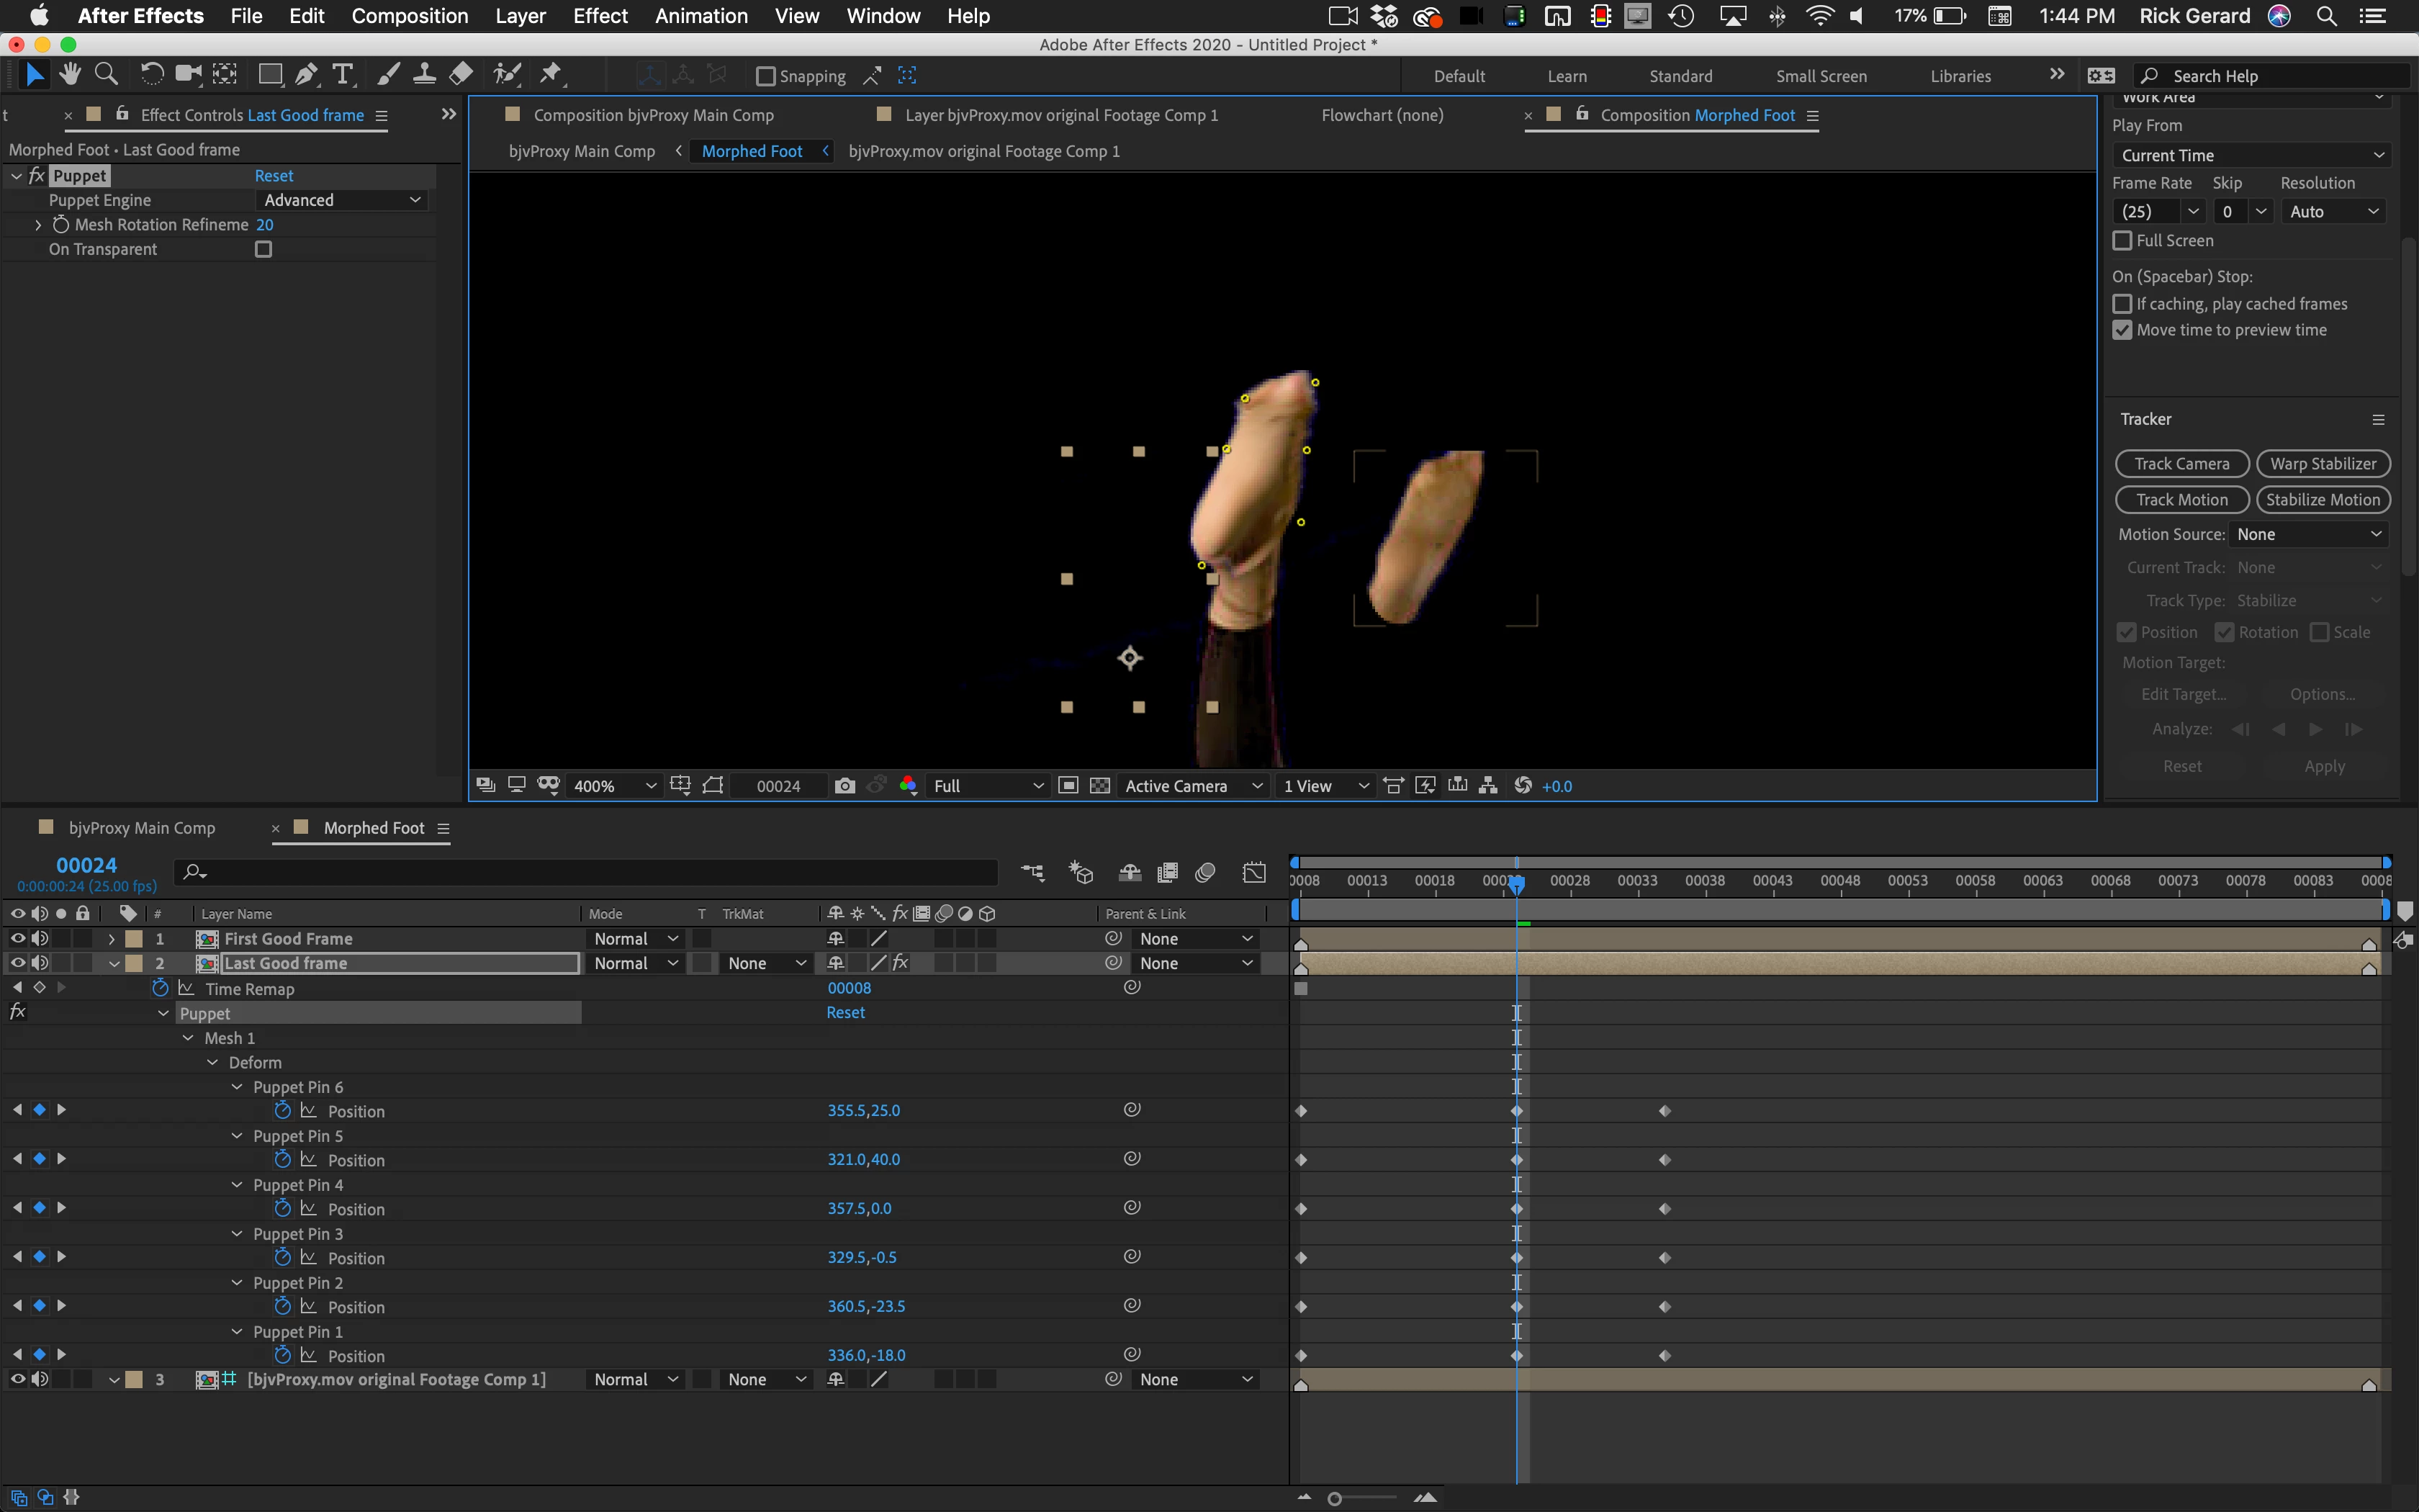Click the Take Snapshot camera icon
The width and height of the screenshot is (2419, 1512).
844,786
